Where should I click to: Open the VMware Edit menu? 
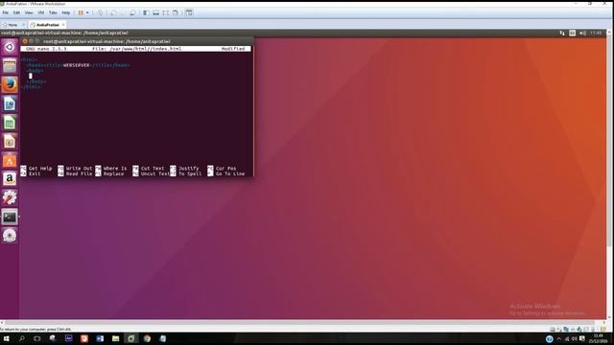point(16,12)
